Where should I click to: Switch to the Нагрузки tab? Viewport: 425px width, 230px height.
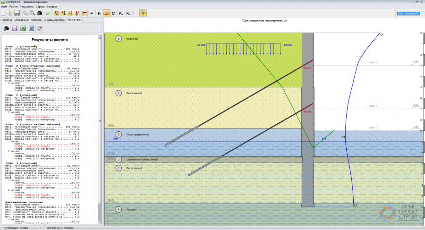36,20
